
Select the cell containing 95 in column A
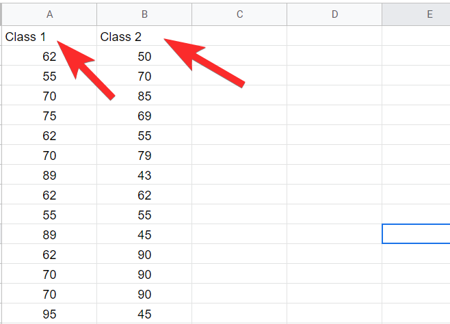pos(49,314)
